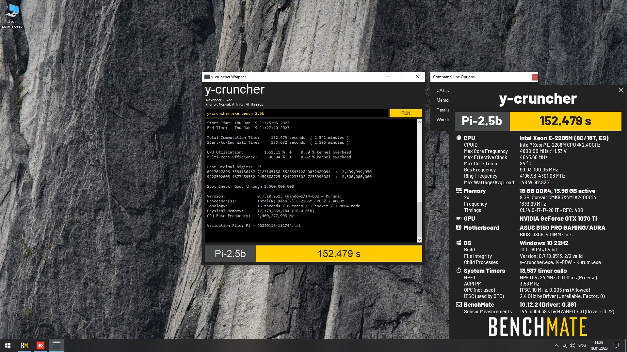Click the BenchMate section icon
The image size is (627, 352).
point(459,304)
